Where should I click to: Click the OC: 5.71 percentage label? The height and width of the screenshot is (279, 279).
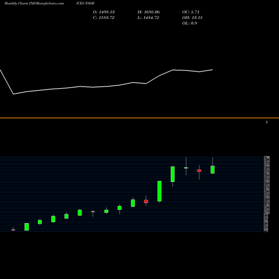[191, 12]
